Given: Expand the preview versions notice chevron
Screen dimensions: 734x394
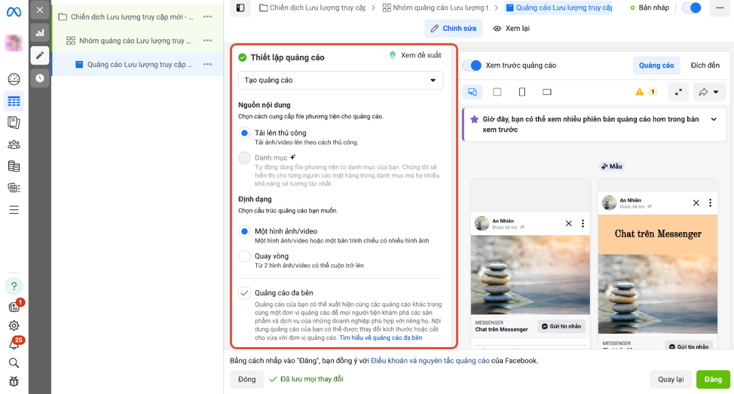Looking at the screenshot, I should pos(714,119).
